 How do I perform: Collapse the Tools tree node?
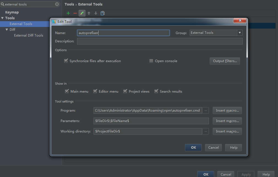(2, 18)
